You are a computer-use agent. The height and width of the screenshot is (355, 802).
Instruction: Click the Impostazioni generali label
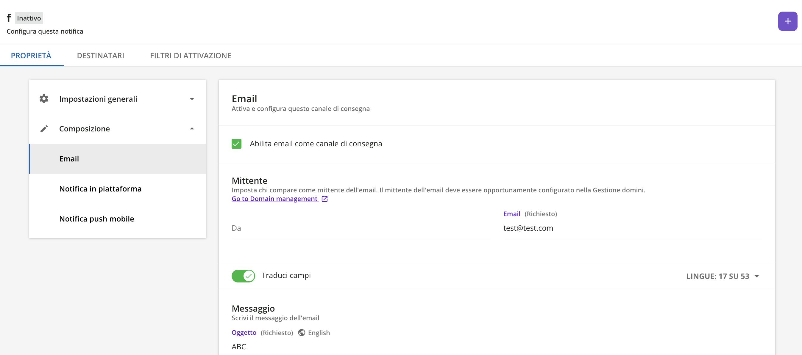98,99
